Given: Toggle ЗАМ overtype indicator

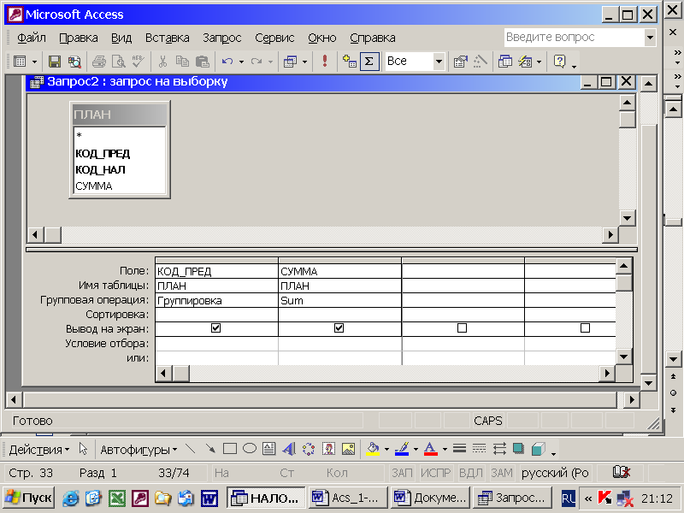Looking at the screenshot, I should click(x=502, y=473).
